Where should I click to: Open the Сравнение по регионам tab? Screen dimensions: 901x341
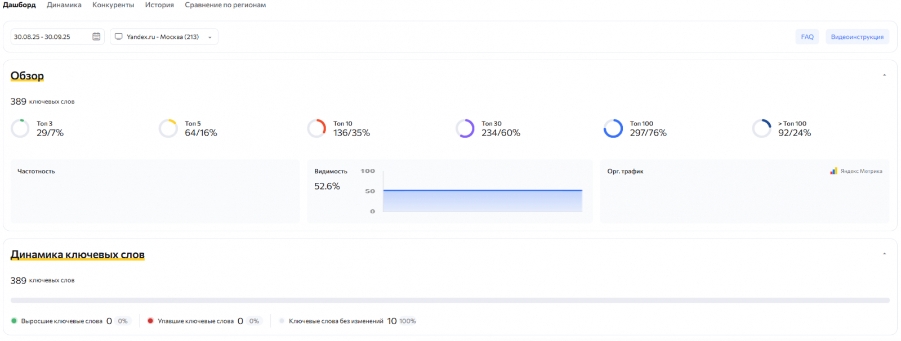(225, 5)
